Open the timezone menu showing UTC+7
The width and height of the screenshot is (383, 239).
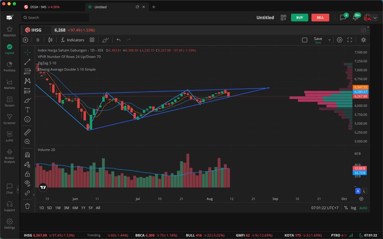pyautogui.click(x=325, y=208)
